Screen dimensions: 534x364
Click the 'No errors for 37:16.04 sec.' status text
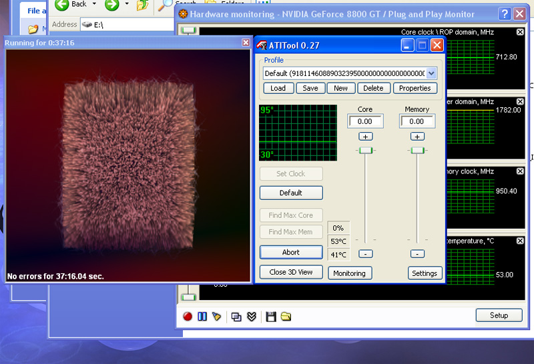[x=55, y=276]
